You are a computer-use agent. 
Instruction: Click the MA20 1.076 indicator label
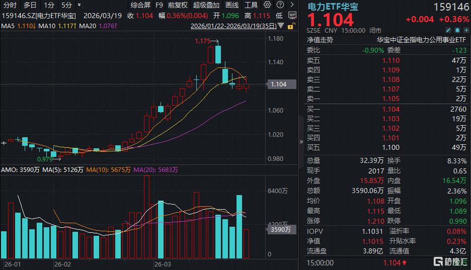(98, 26)
